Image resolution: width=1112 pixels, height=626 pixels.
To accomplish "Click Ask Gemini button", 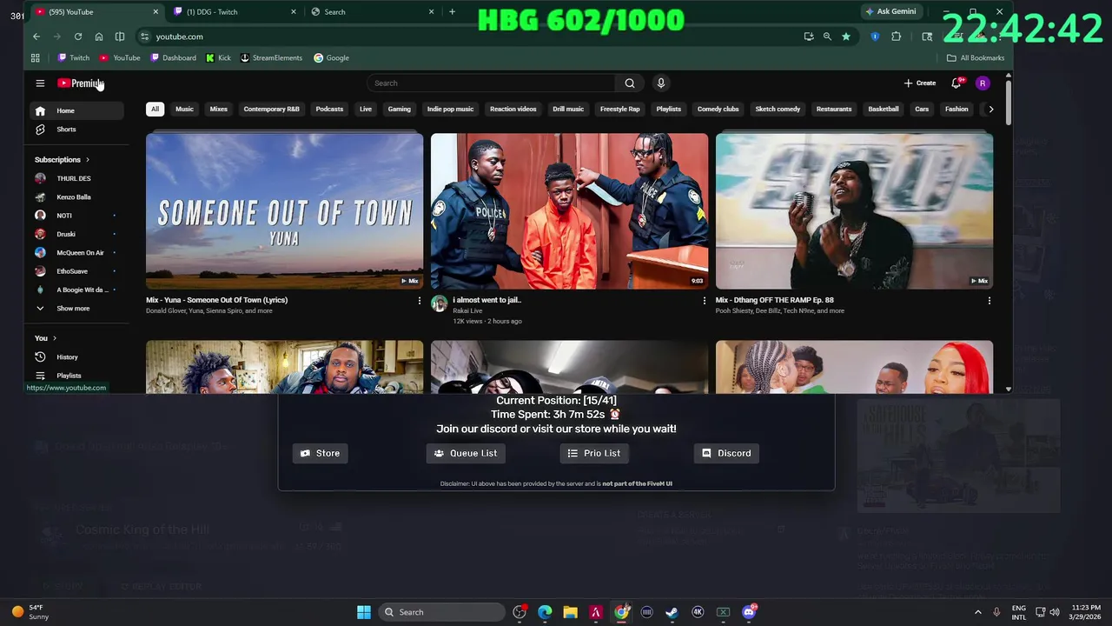I will (890, 12).
